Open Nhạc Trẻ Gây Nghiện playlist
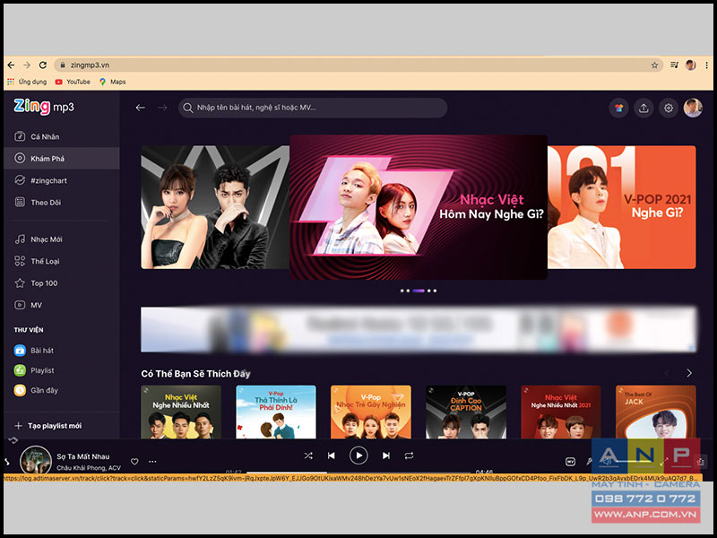 tap(371, 412)
